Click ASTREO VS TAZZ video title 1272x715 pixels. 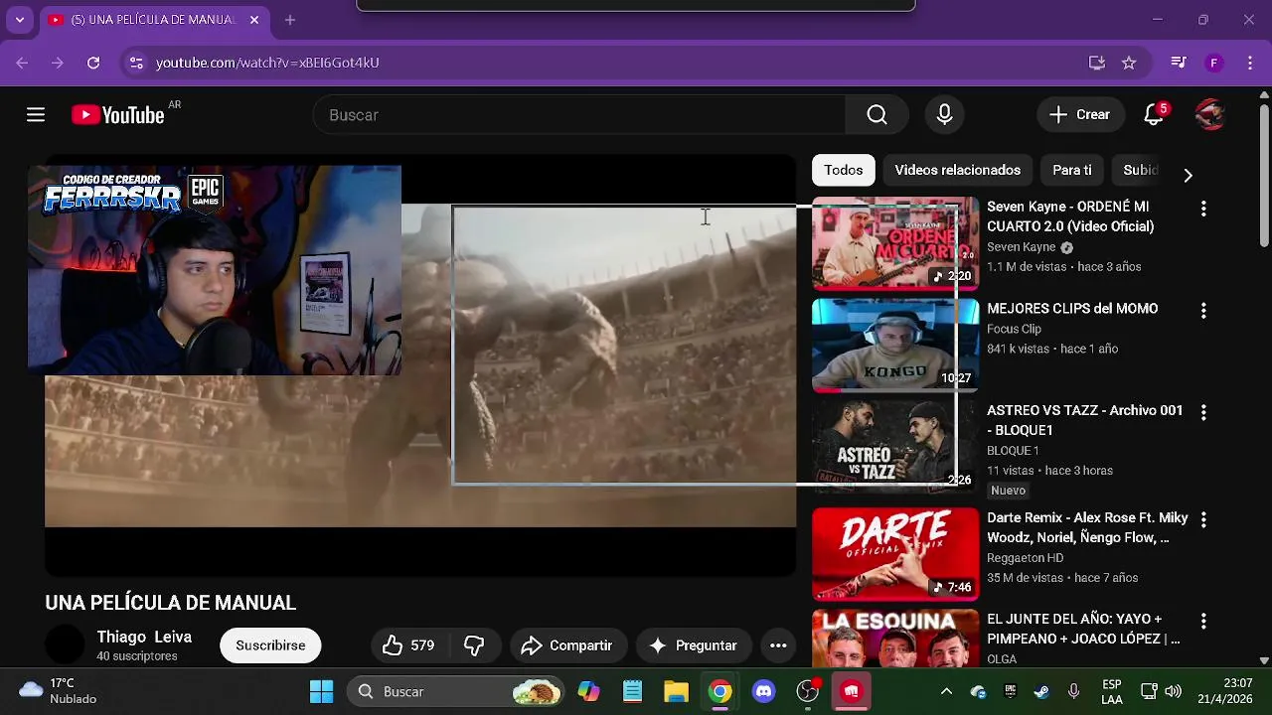click(1085, 420)
